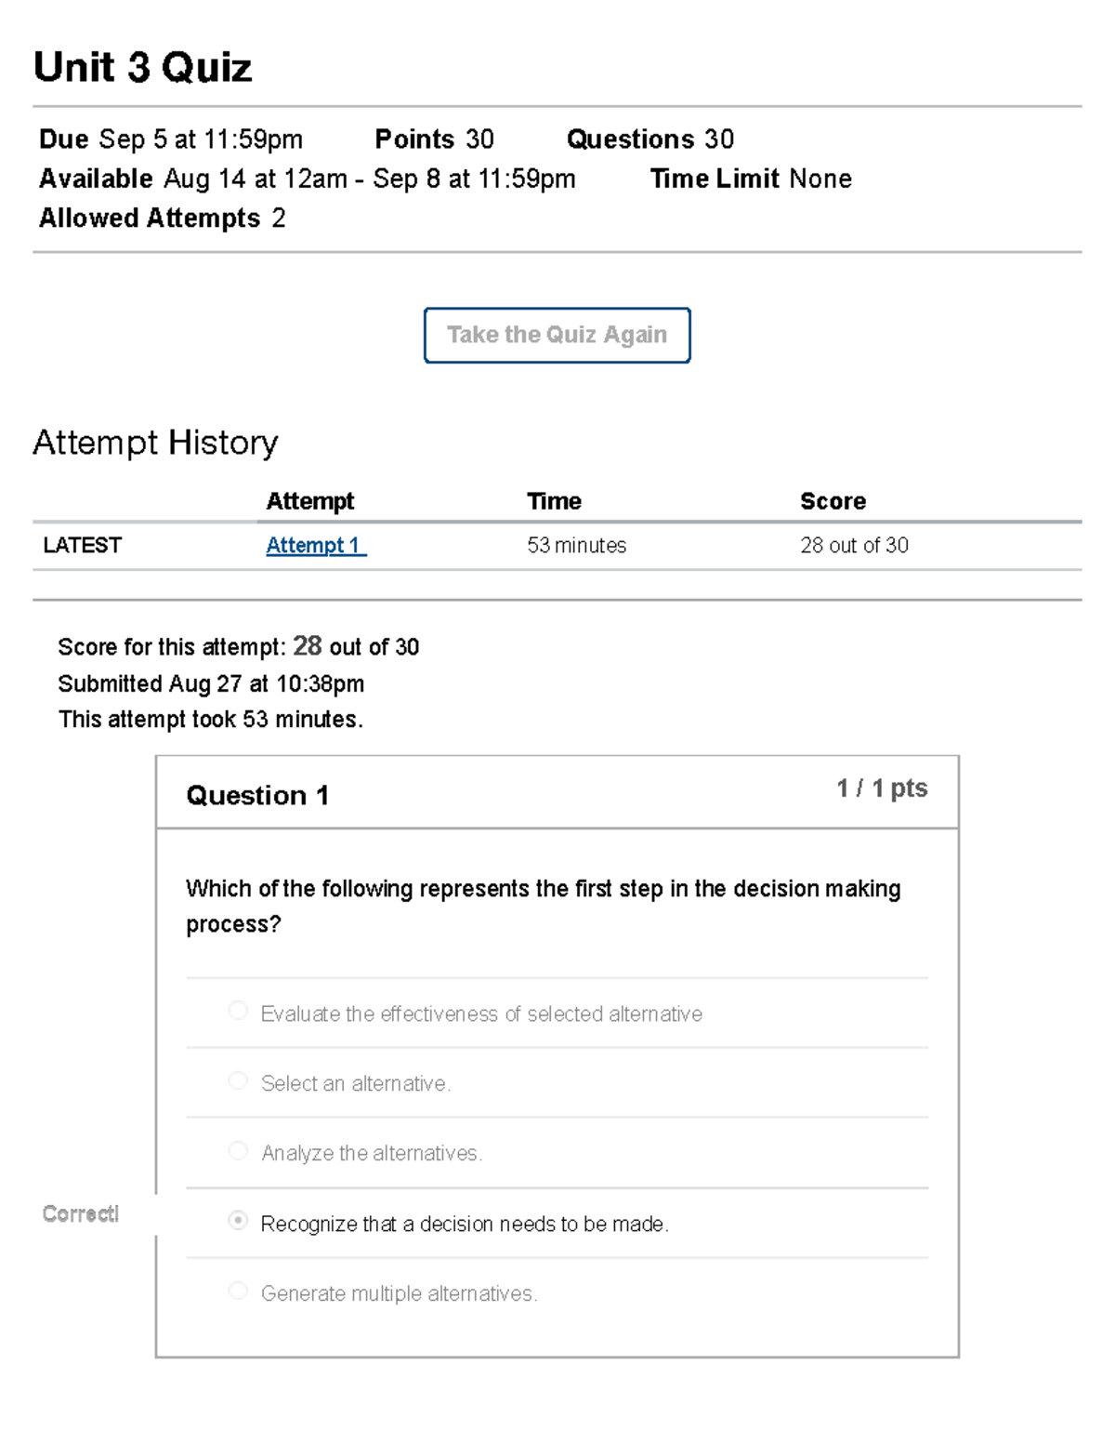Click the 1 / 1 pts label
1115x1444 pixels.
[881, 788]
